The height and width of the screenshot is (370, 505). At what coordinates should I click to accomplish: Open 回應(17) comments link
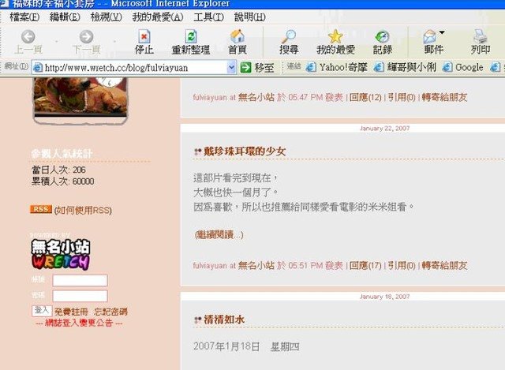(365, 265)
